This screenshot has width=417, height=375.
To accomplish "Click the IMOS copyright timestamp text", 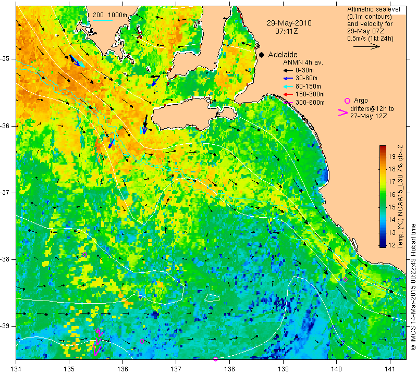I will click(x=413, y=286).
